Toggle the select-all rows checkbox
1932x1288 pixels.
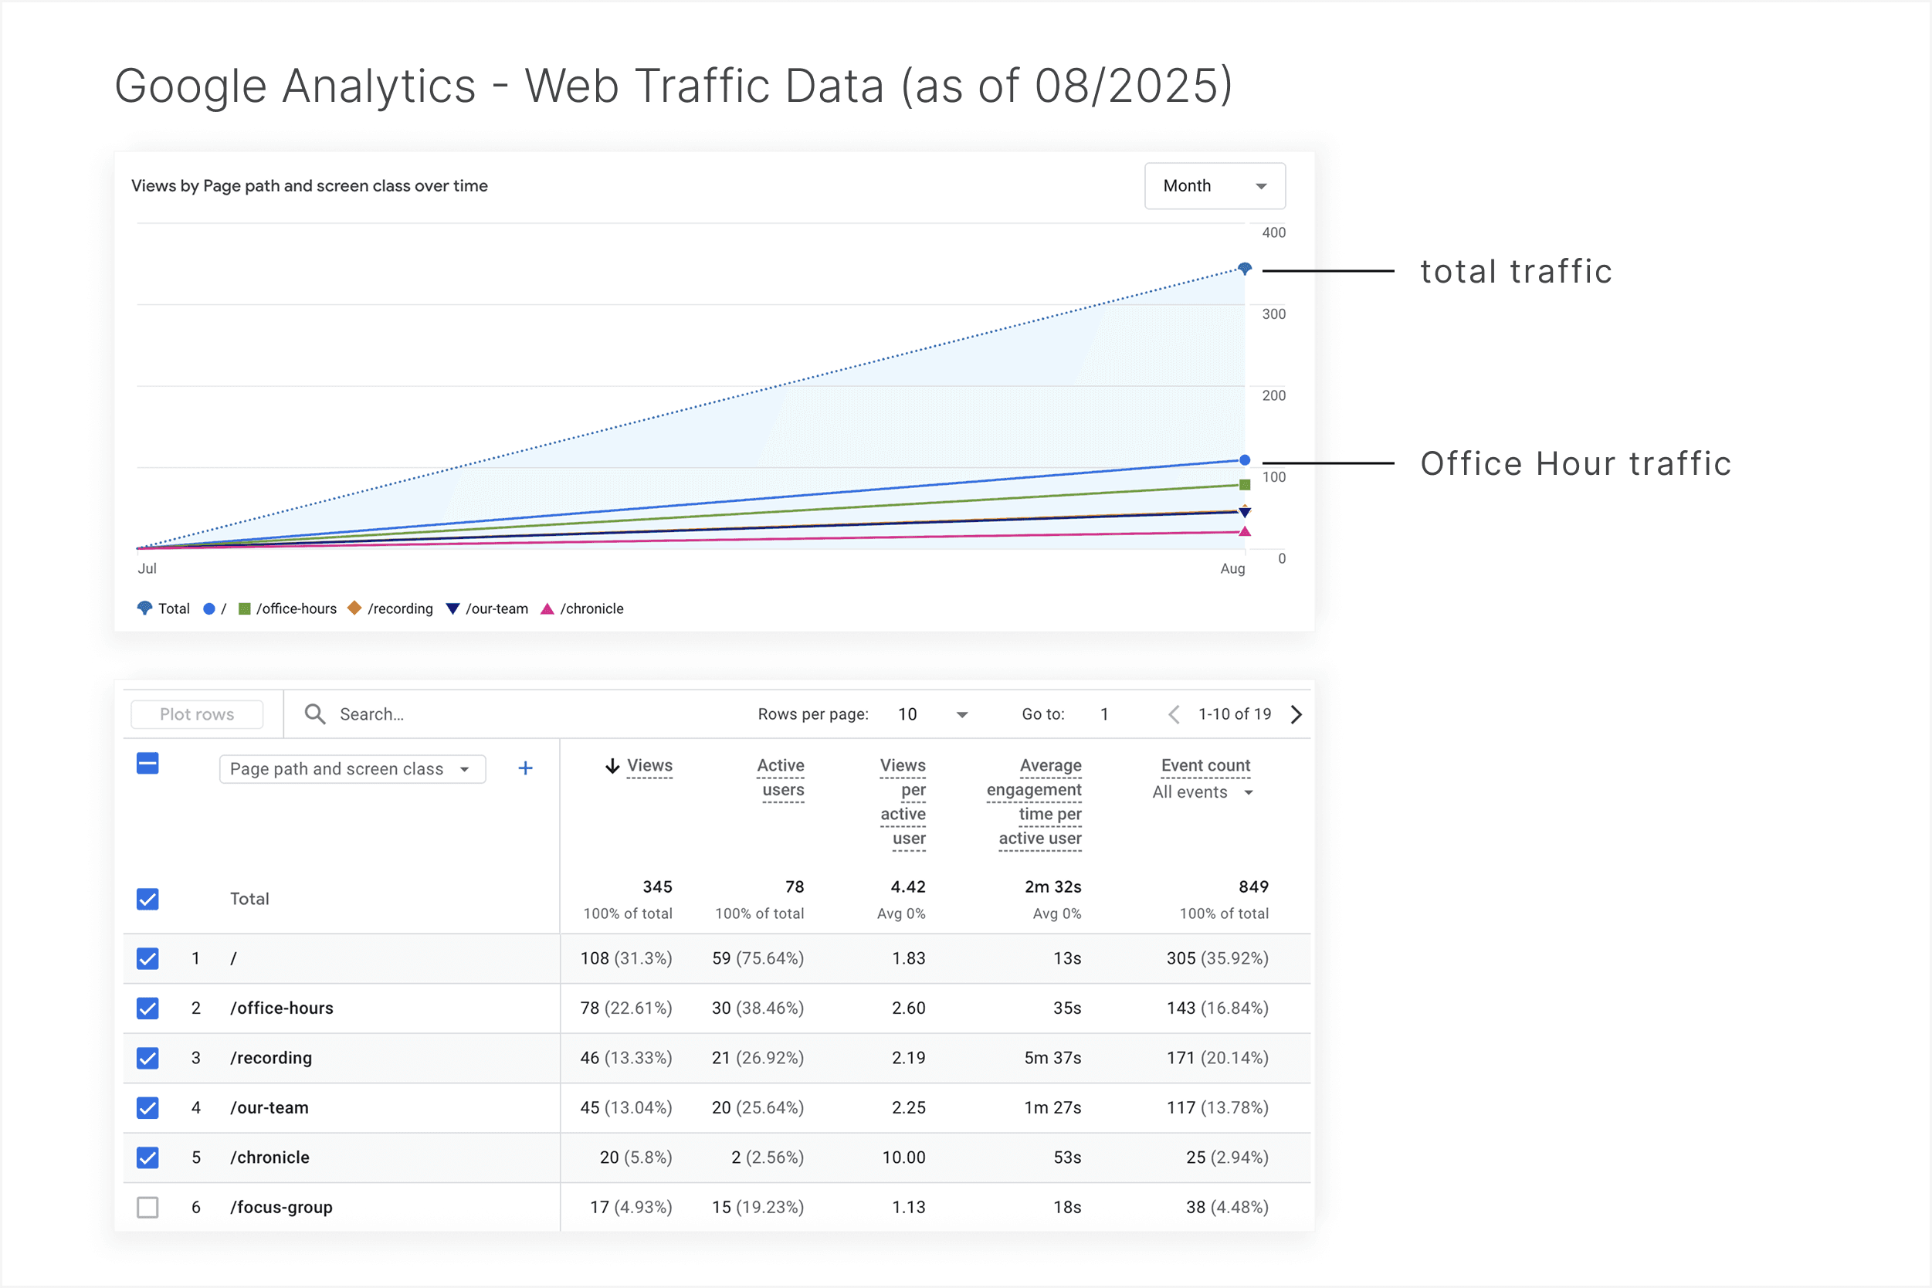(147, 764)
